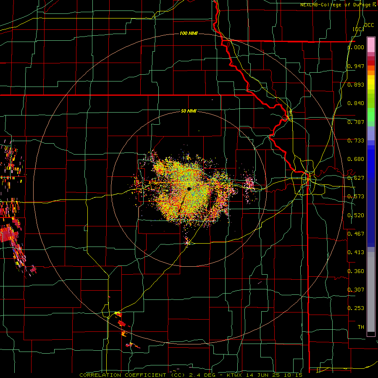Click the 0.307 legend value
378x378 pixels.
click(356, 290)
